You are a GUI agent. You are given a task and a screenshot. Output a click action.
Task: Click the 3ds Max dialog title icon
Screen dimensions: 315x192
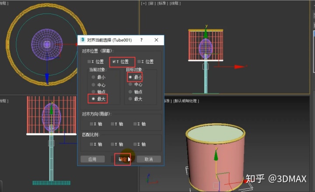pyautogui.click(x=83, y=39)
